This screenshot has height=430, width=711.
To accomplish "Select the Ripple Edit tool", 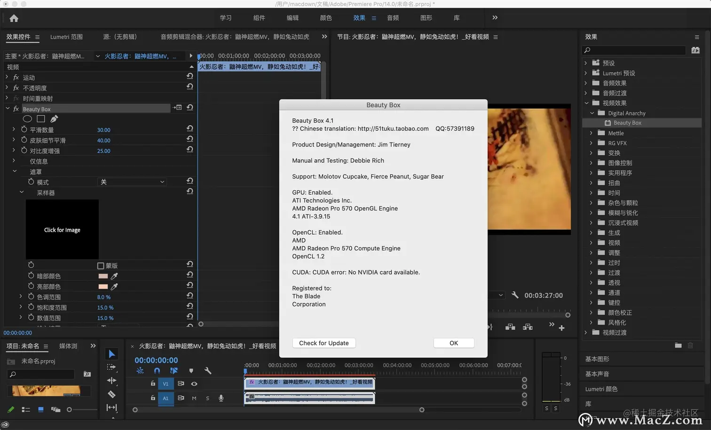I will tap(111, 381).
